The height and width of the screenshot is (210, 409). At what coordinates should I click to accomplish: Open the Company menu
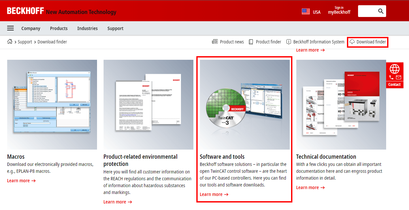pos(31,28)
